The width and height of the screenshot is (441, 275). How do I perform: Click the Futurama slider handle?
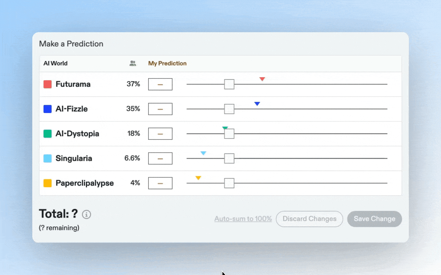click(x=229, y=84)
